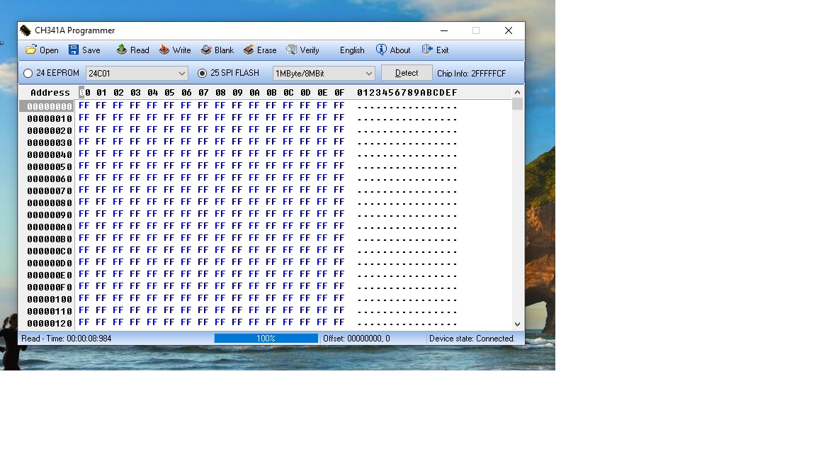Click the Read text label

140,50
